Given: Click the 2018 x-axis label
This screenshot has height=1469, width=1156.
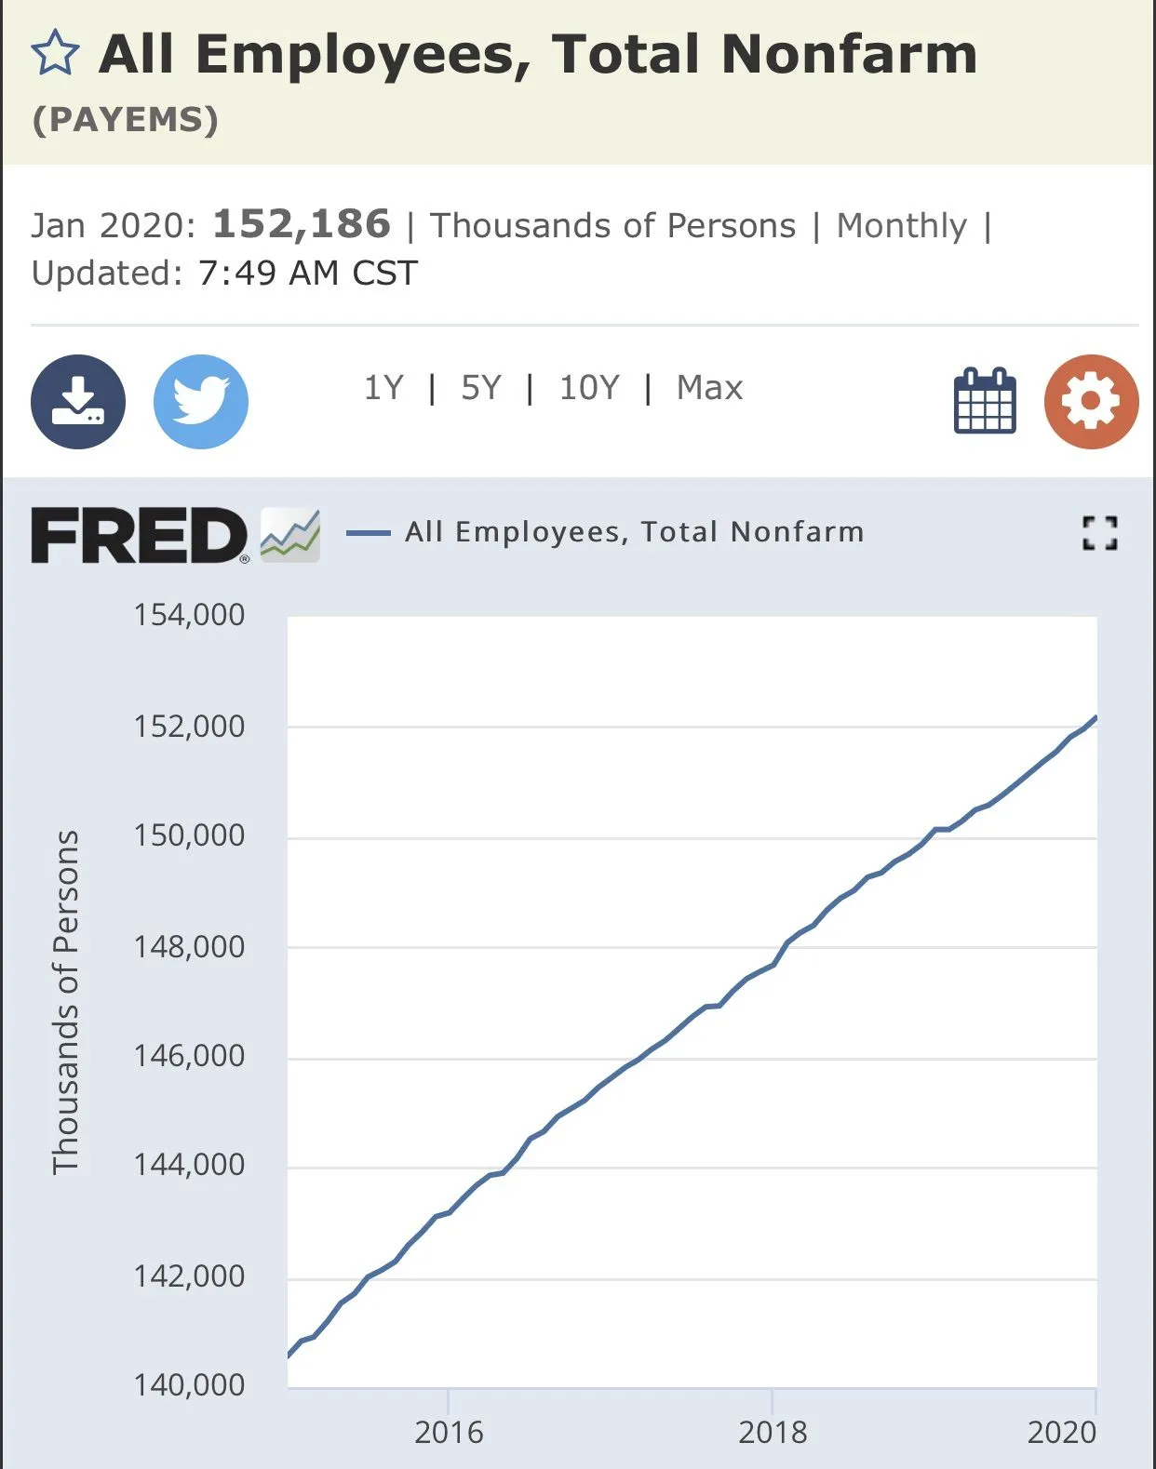Looking at the screenshot, I should point(773,1432).
